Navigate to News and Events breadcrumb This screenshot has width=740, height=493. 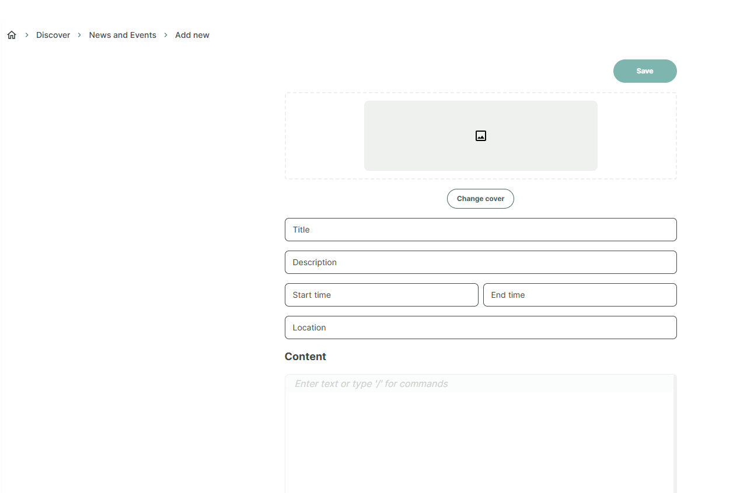(123, 35)
